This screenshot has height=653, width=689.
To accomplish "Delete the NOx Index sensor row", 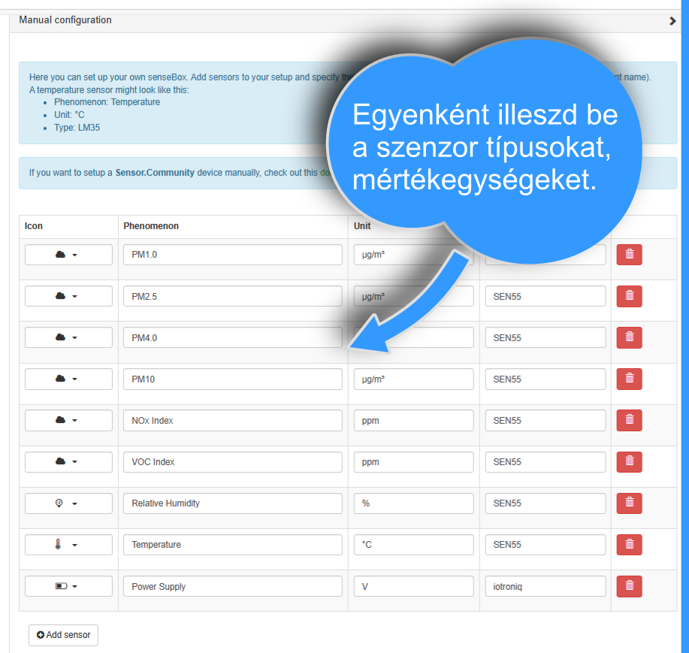I will [629, 420].
